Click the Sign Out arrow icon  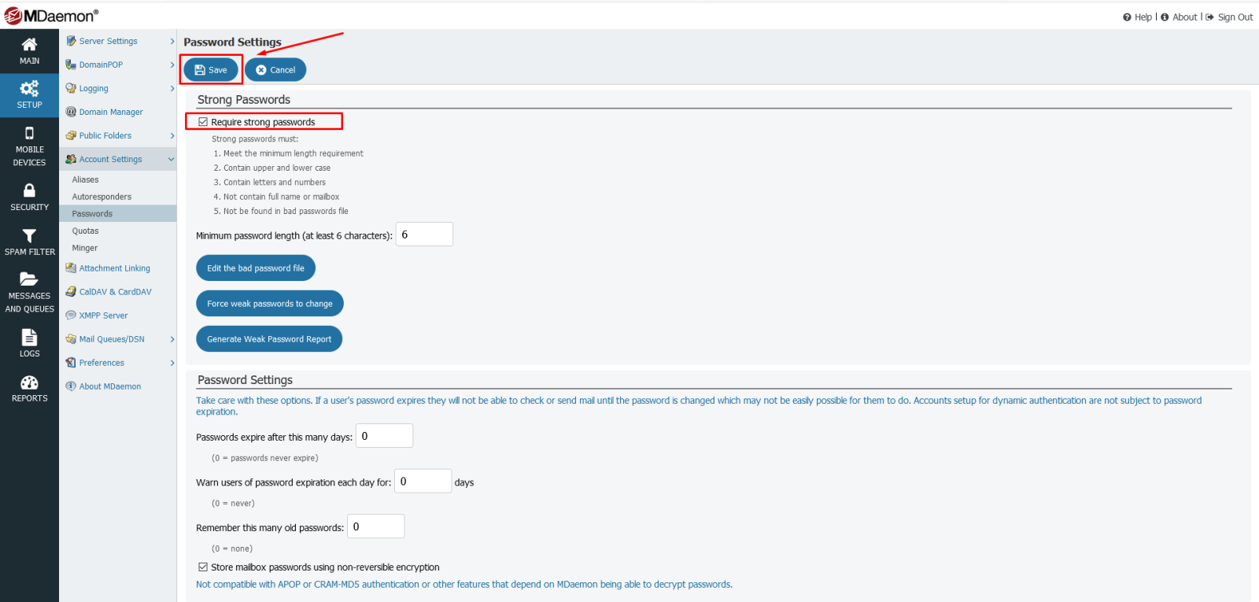[1209, 17]
